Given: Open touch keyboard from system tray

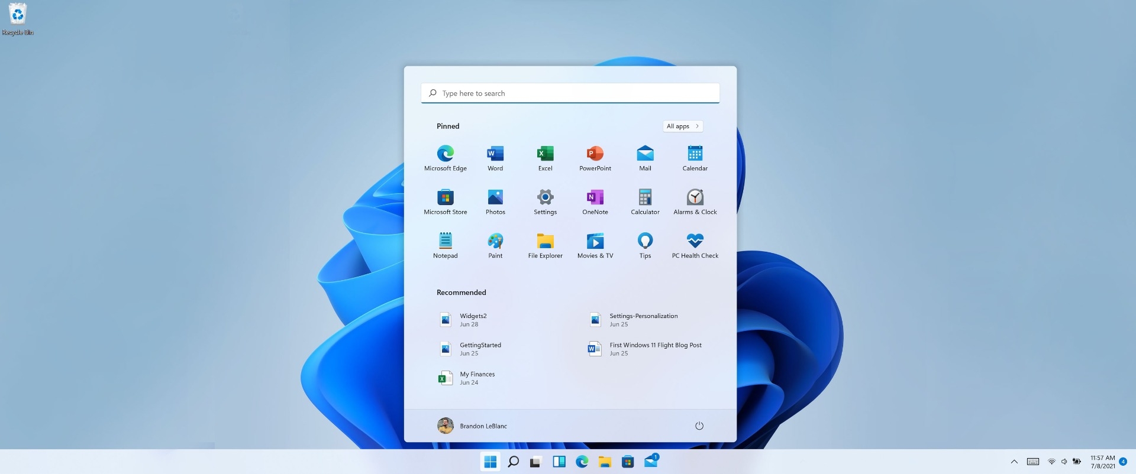Looking at the screenshot, I should point(1033,462).
